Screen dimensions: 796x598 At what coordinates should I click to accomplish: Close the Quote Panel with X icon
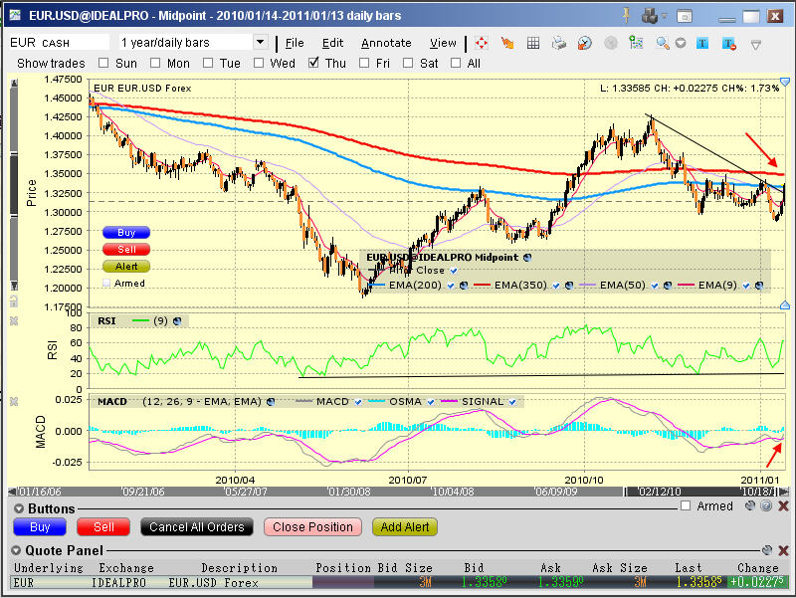click(782, 549)
